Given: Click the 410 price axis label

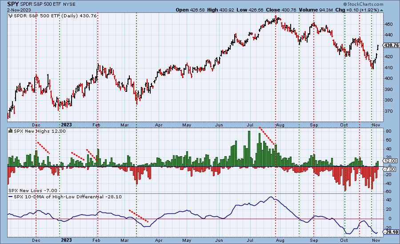Looking at the screenshot, I should tap(389, 68).
